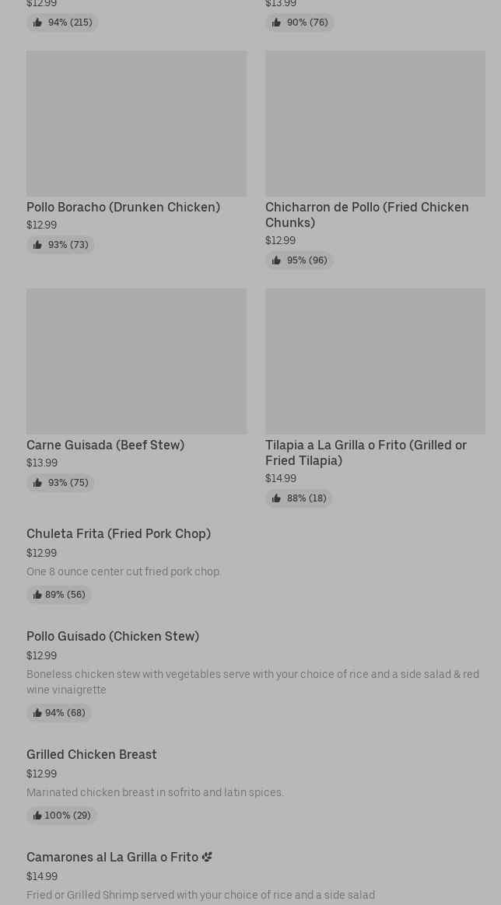Select Pollo Guisado (Chicken Stew) item
The width and height of the screenshot is (501, 905).
coord(256,675)
